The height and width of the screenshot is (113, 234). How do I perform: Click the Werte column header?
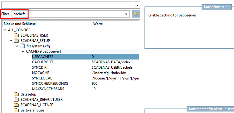pyautogui.click(x=115, y=24)
